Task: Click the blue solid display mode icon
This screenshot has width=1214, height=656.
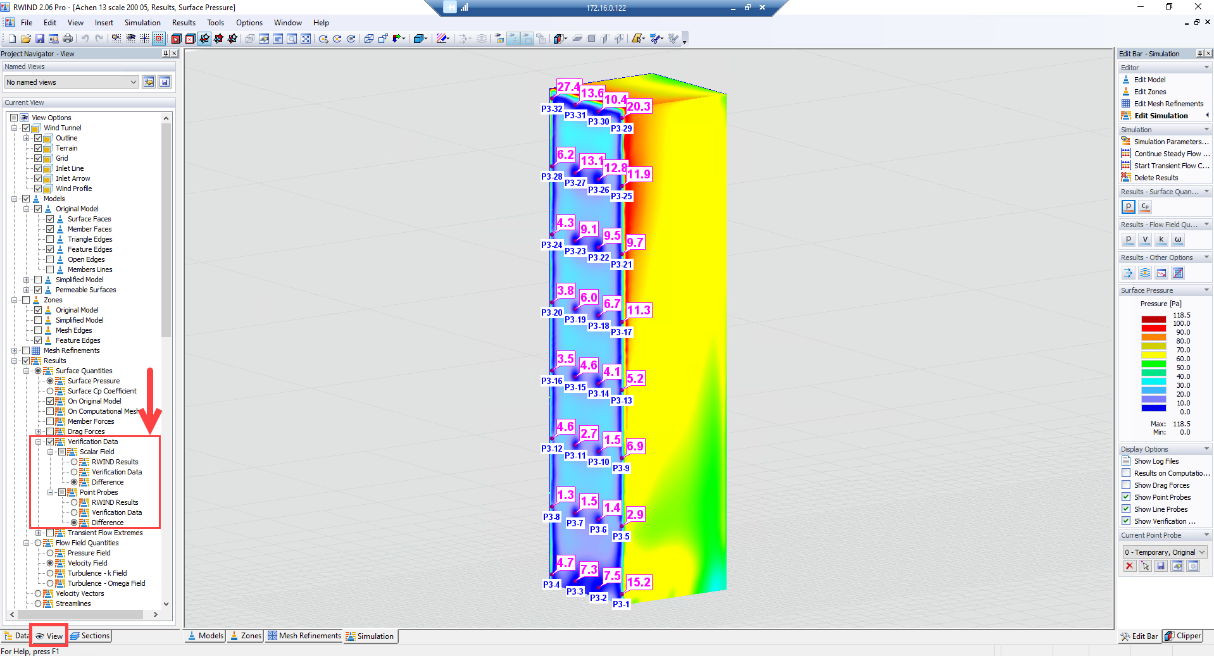Action: 418,39
